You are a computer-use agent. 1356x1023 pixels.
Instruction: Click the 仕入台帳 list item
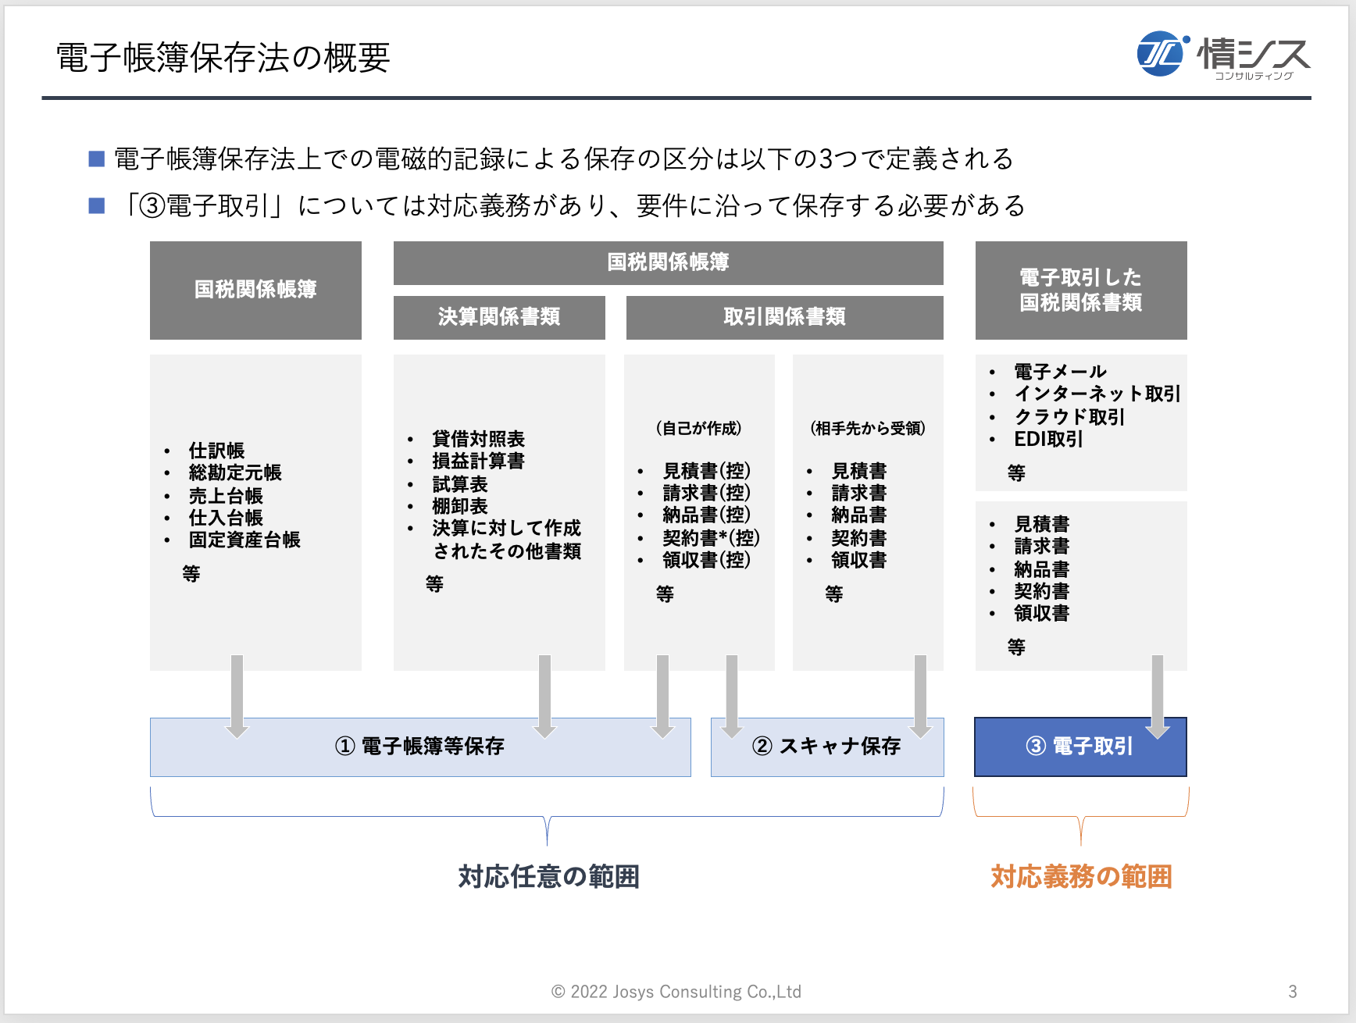click(x=226, y=518)
